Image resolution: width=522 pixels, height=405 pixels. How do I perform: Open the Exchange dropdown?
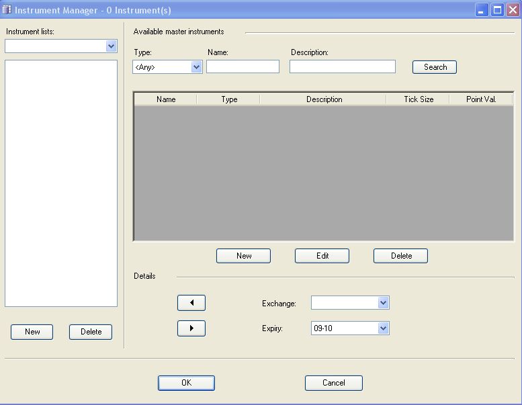pyautogui.click(x=383, y=303)
